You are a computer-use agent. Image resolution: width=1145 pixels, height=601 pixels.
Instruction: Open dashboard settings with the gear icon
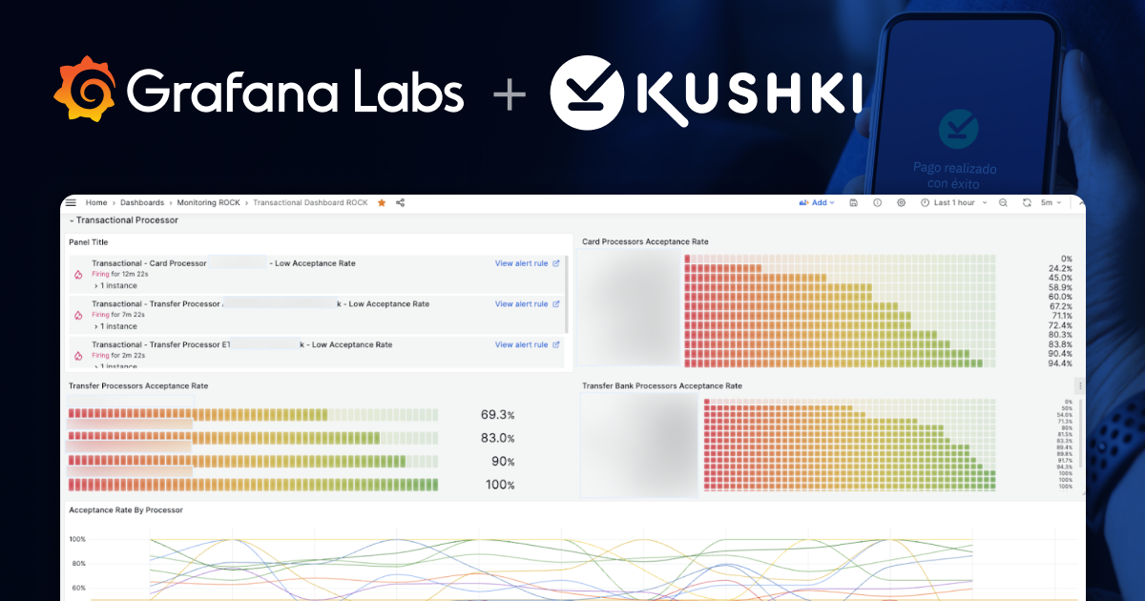pyautogui.click(x=901, y=202)
